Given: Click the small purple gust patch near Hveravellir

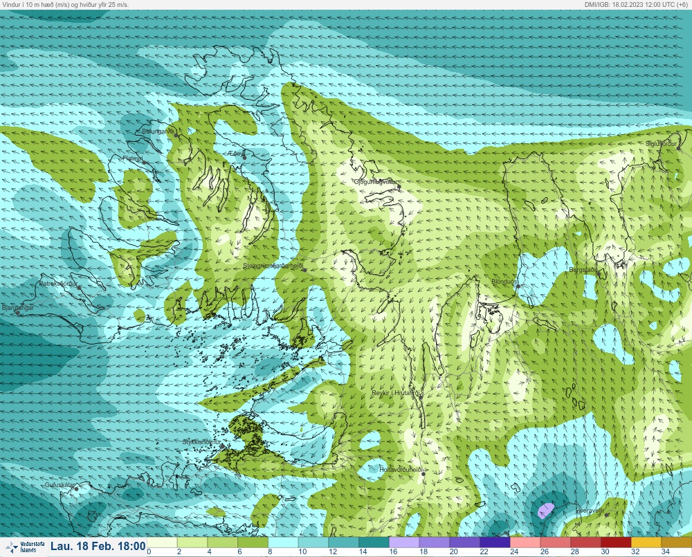Looking at the screenshot, I should [546, 510].
